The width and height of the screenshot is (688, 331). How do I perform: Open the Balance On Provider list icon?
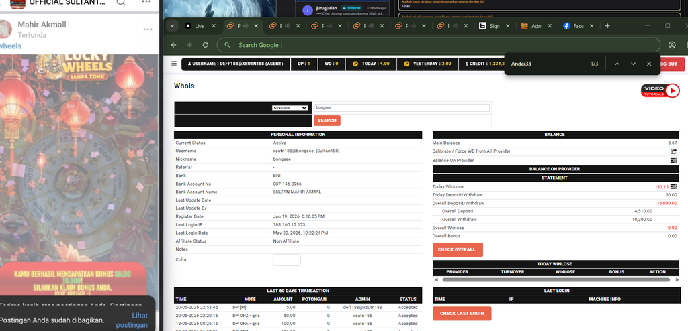pyautogui.click(x=673, y=161)
